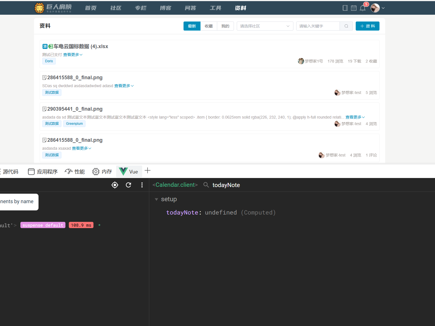Image resolution: width=435 pixels, height=326 pixels.
Task: Open the 问答 navigation item
Action: coord(190,8)
